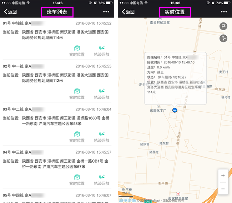The image size is (232, 203).
Task: Open 实时位置 for bus 01号 中轴线
Action: coord(77,51)
